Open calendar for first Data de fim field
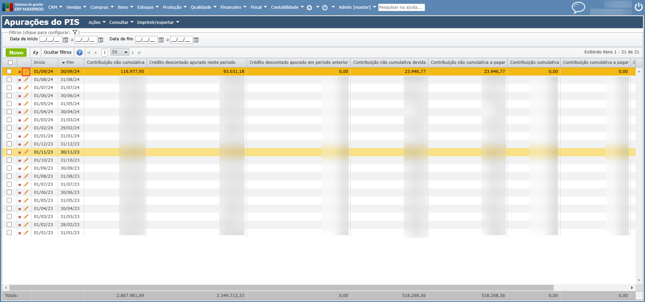The width and height of the screenshot is (645, 302). [161, 40]
